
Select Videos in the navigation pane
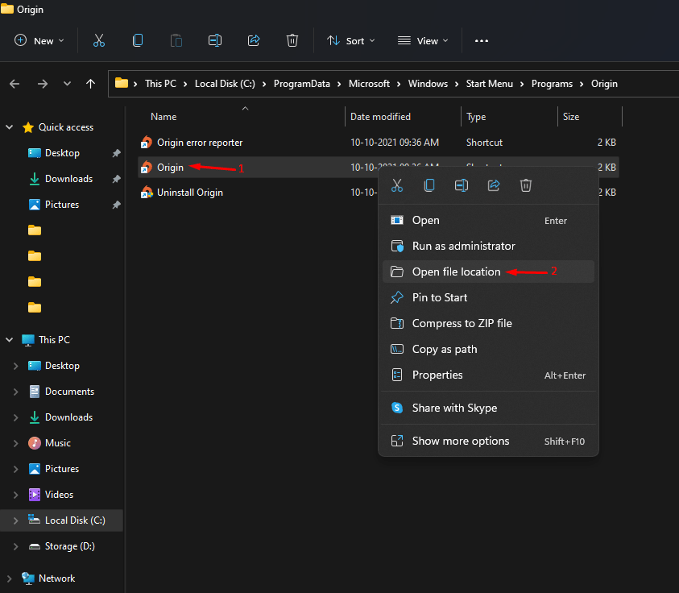(x=60, y=495)
